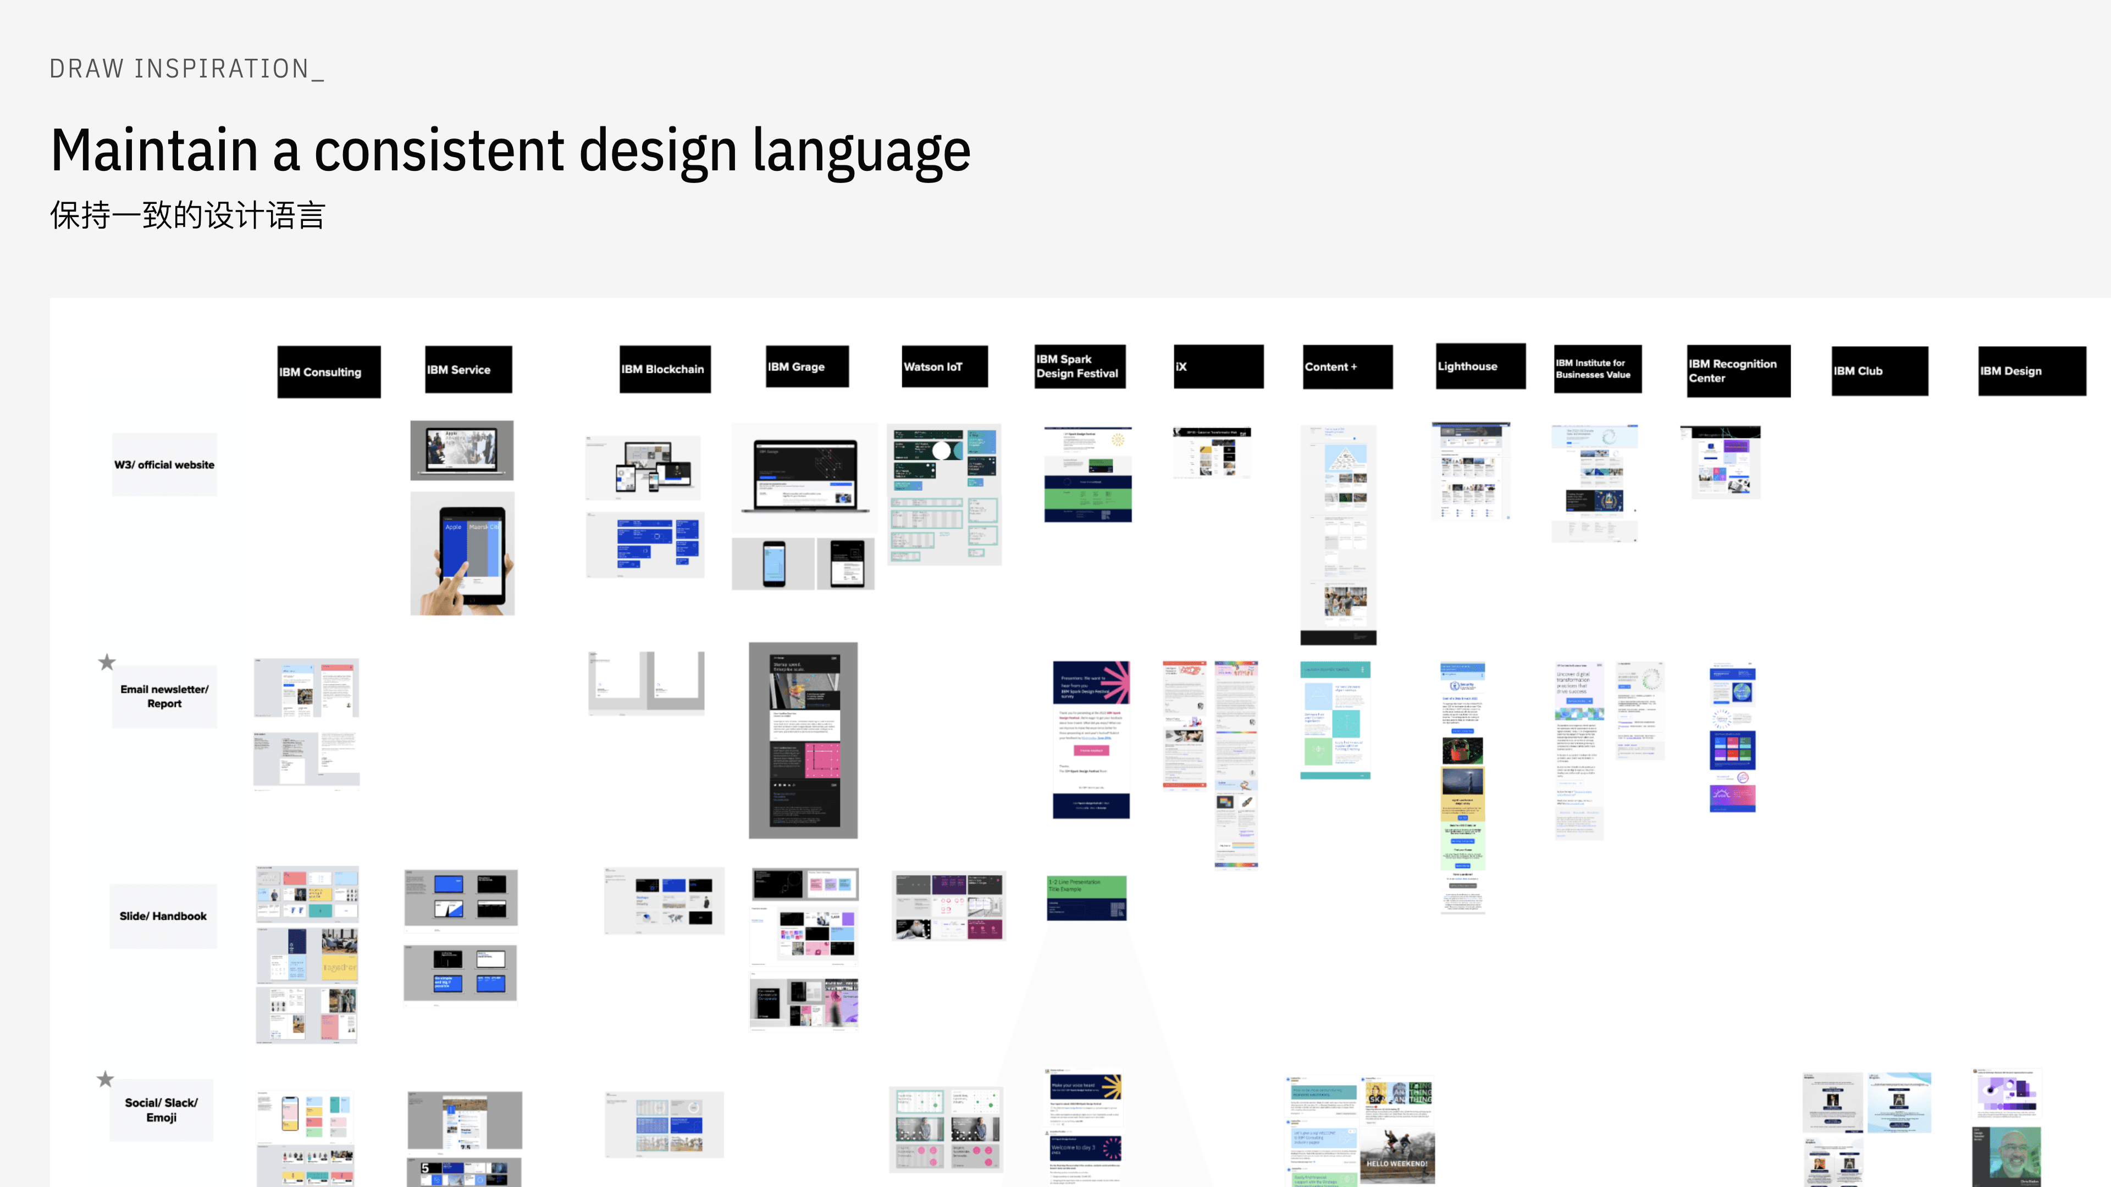Open the Spark Design Festival website thumbnail
The height and width of the screenshot is (1187, 2111).
(x=1088, y=474)
